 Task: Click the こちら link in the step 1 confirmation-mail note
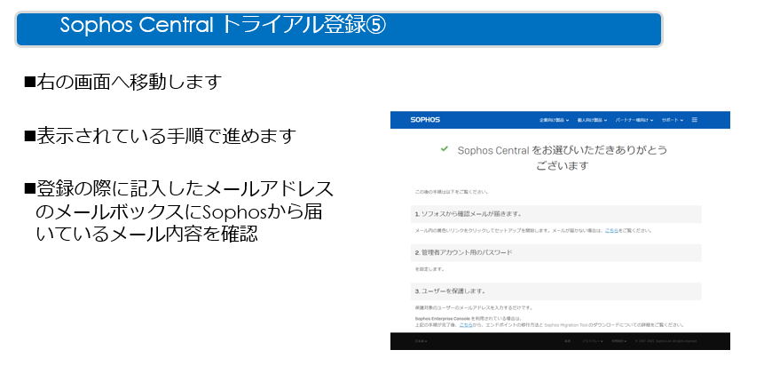[611, 230]
